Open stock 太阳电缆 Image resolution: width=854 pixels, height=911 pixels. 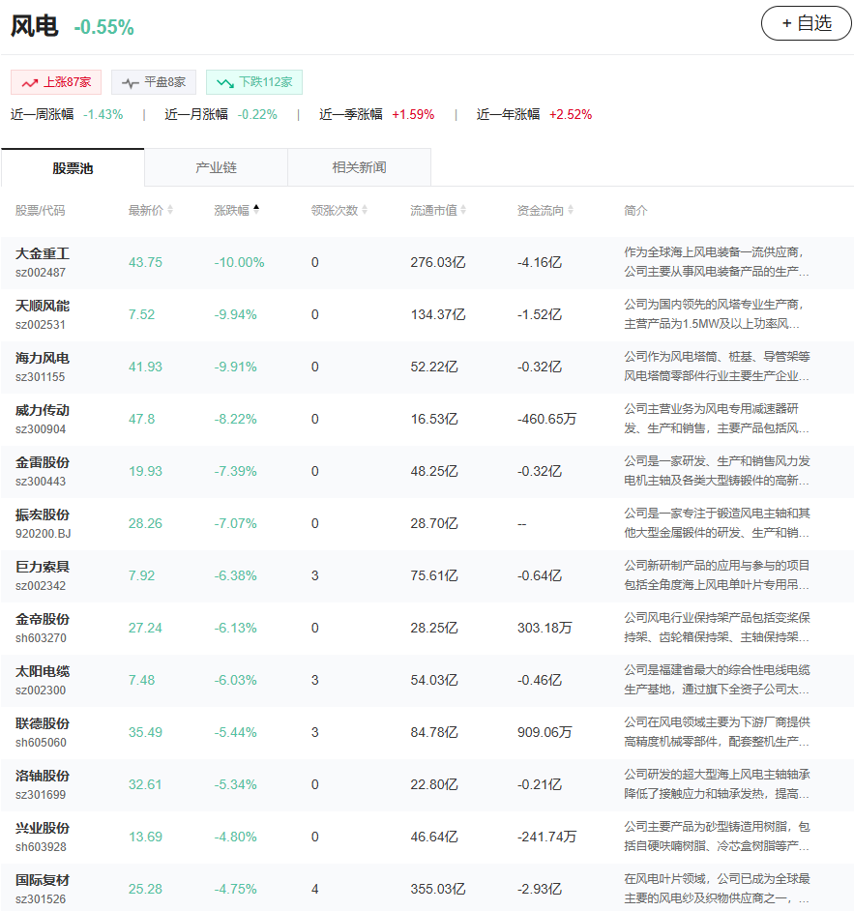(43, 671)
